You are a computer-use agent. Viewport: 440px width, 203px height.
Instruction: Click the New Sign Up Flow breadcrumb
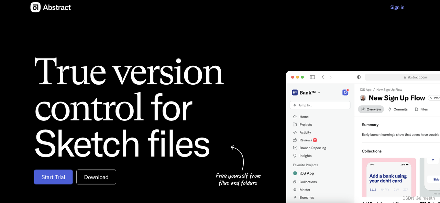[389, 89]
